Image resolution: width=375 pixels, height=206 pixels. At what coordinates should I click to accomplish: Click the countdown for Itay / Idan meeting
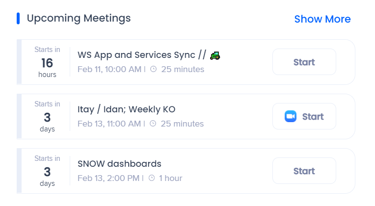[x=47, y=117]
